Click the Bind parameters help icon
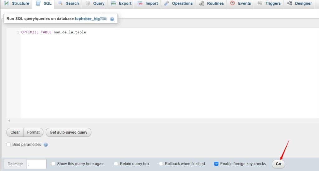This screenshot has height=171, width=319. click(x=46, y=145)
